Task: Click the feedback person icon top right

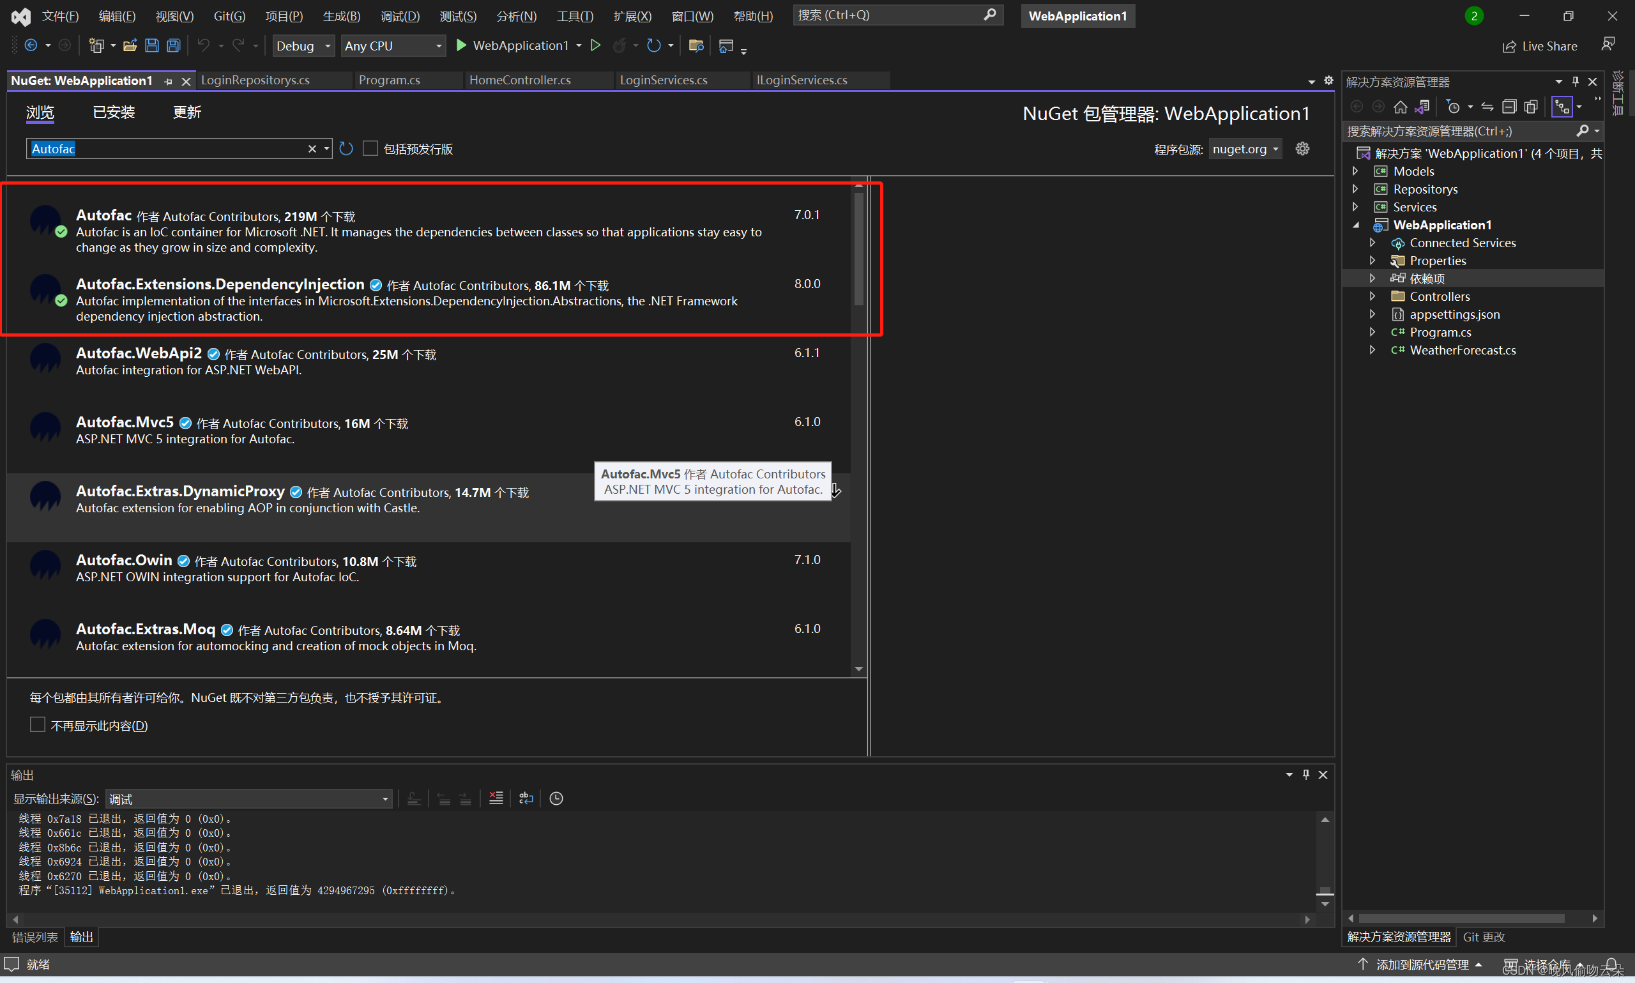Action: [x=1608, y=44]
